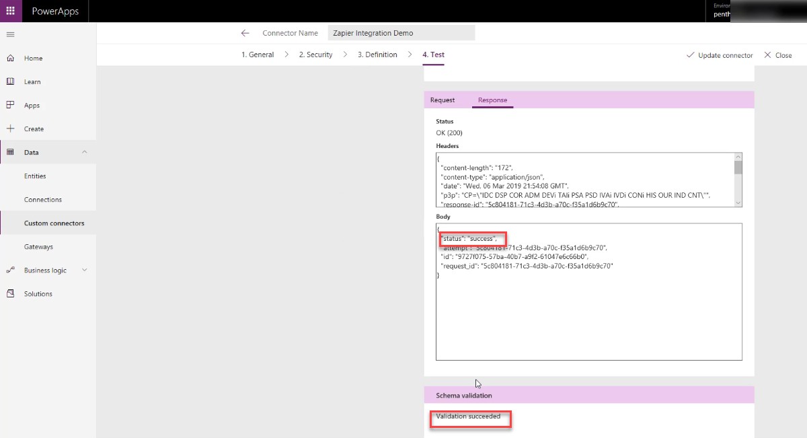
Task: Open Learn in the sidebar
Action: click(x=32, y=81)
